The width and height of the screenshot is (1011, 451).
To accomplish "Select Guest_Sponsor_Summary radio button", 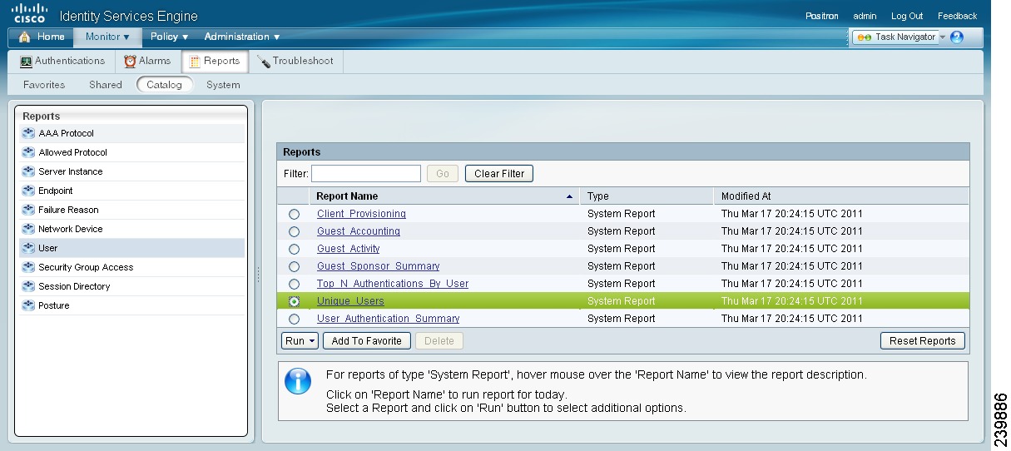I will pyautogui.click(x=294, y=267).
